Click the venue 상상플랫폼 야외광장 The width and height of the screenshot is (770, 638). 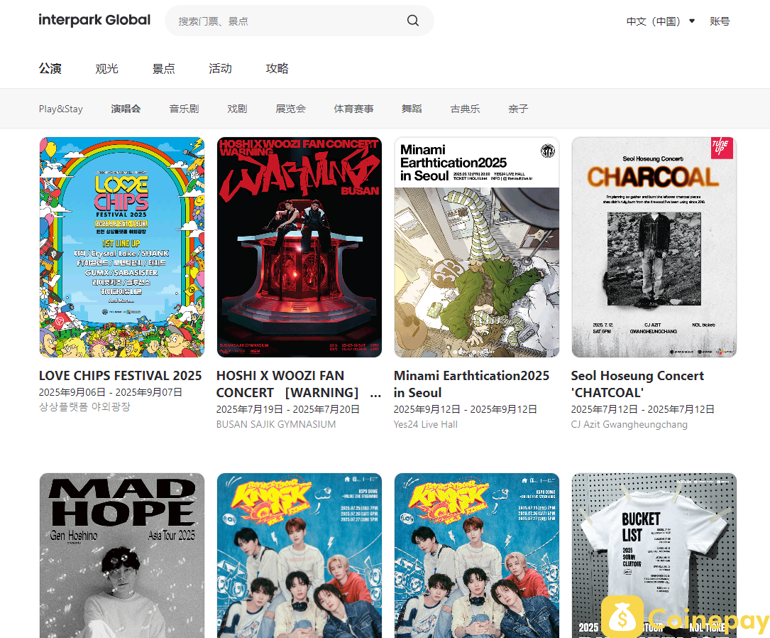(84, 407)
